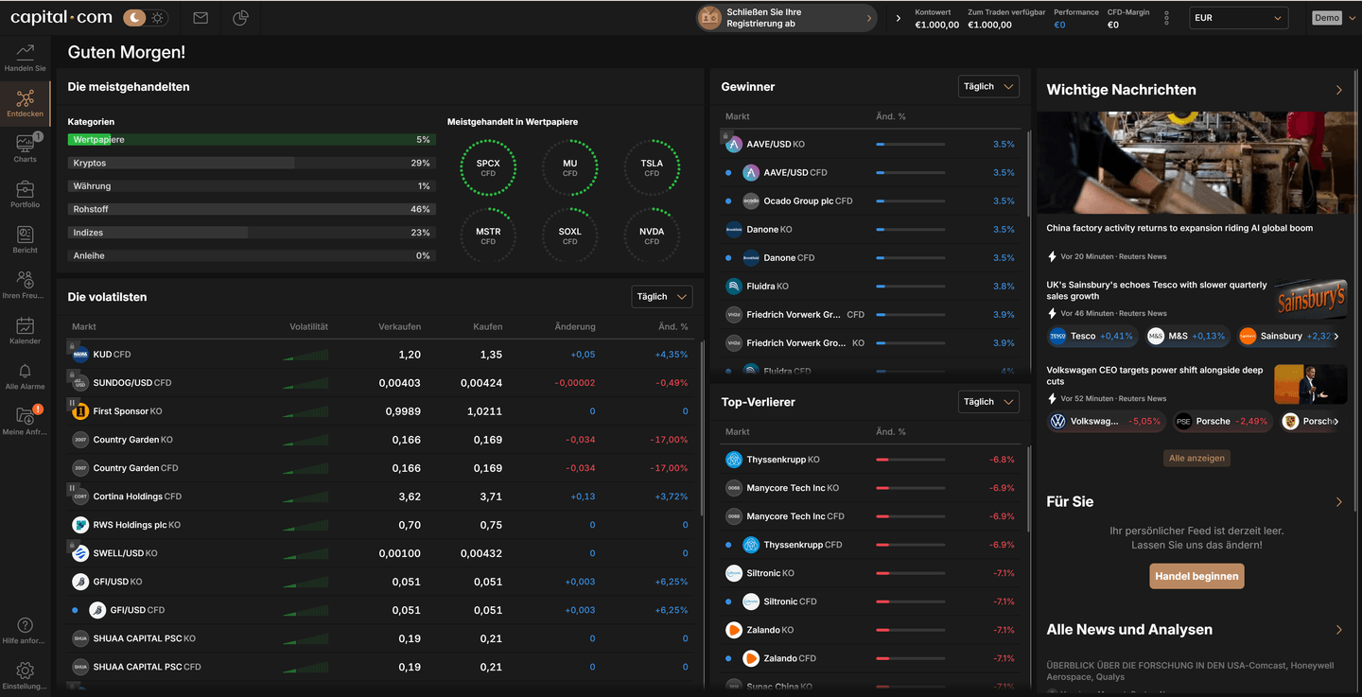1362x697 pixels.
Task: Open the Sainsbury's news thumbnail
Action: coord(1310,300)
